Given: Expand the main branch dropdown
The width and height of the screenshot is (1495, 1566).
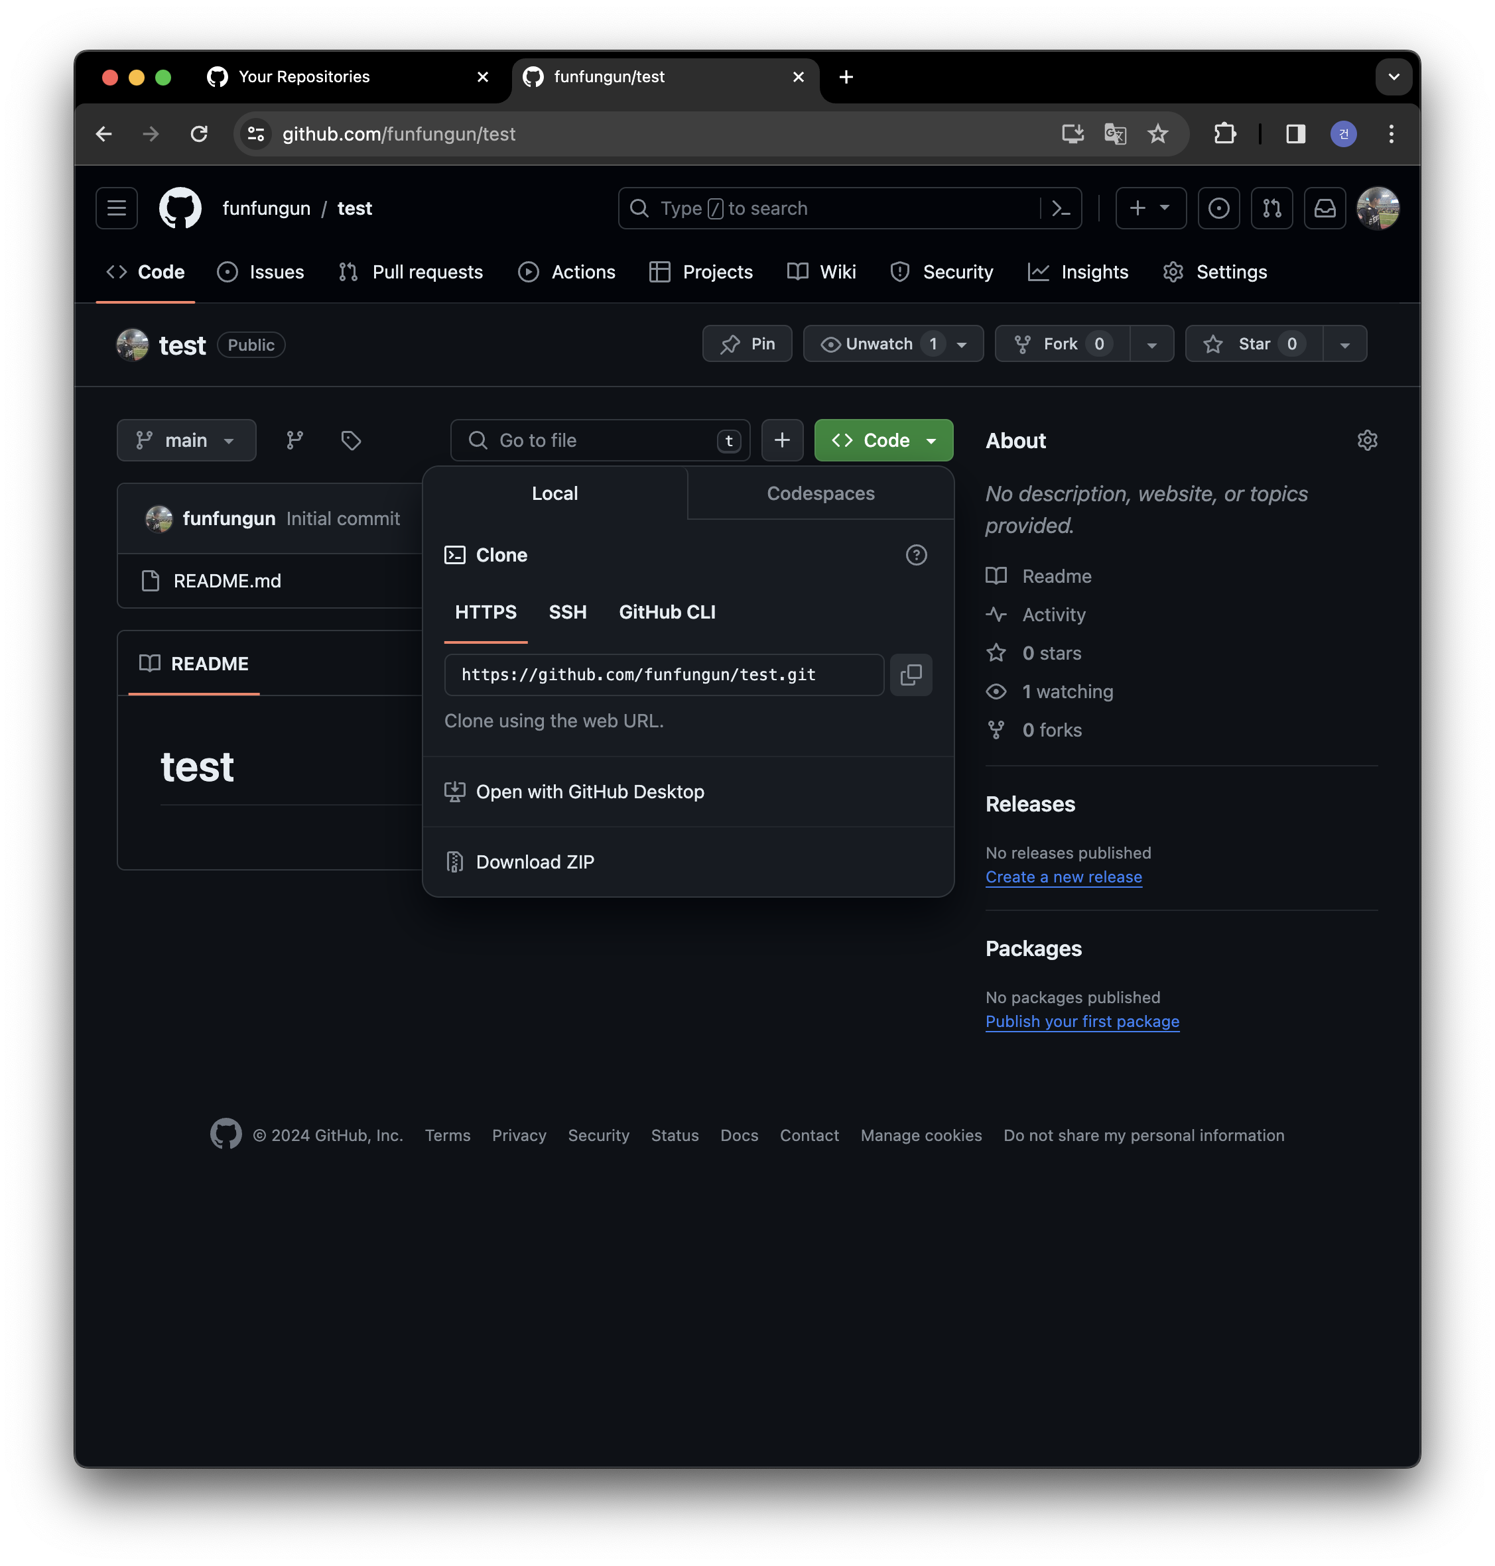Looking at the screenshot, I should tap(186, 440).
